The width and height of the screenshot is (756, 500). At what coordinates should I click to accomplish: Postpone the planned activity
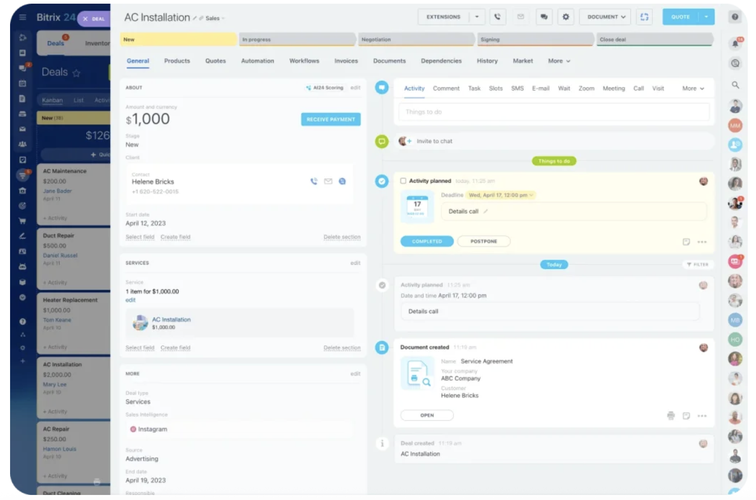(483, 241)
